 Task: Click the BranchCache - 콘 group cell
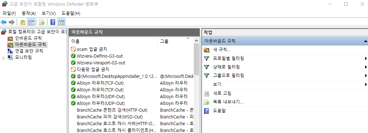[176, 110]
